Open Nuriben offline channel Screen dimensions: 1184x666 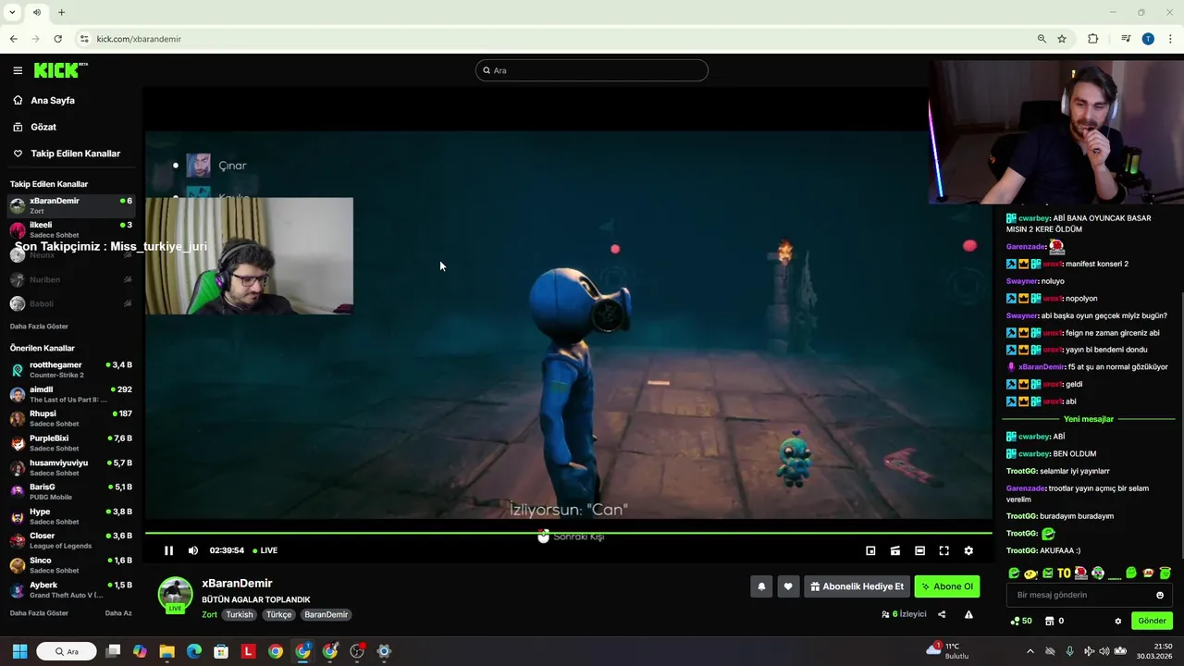tap(71, 279)
